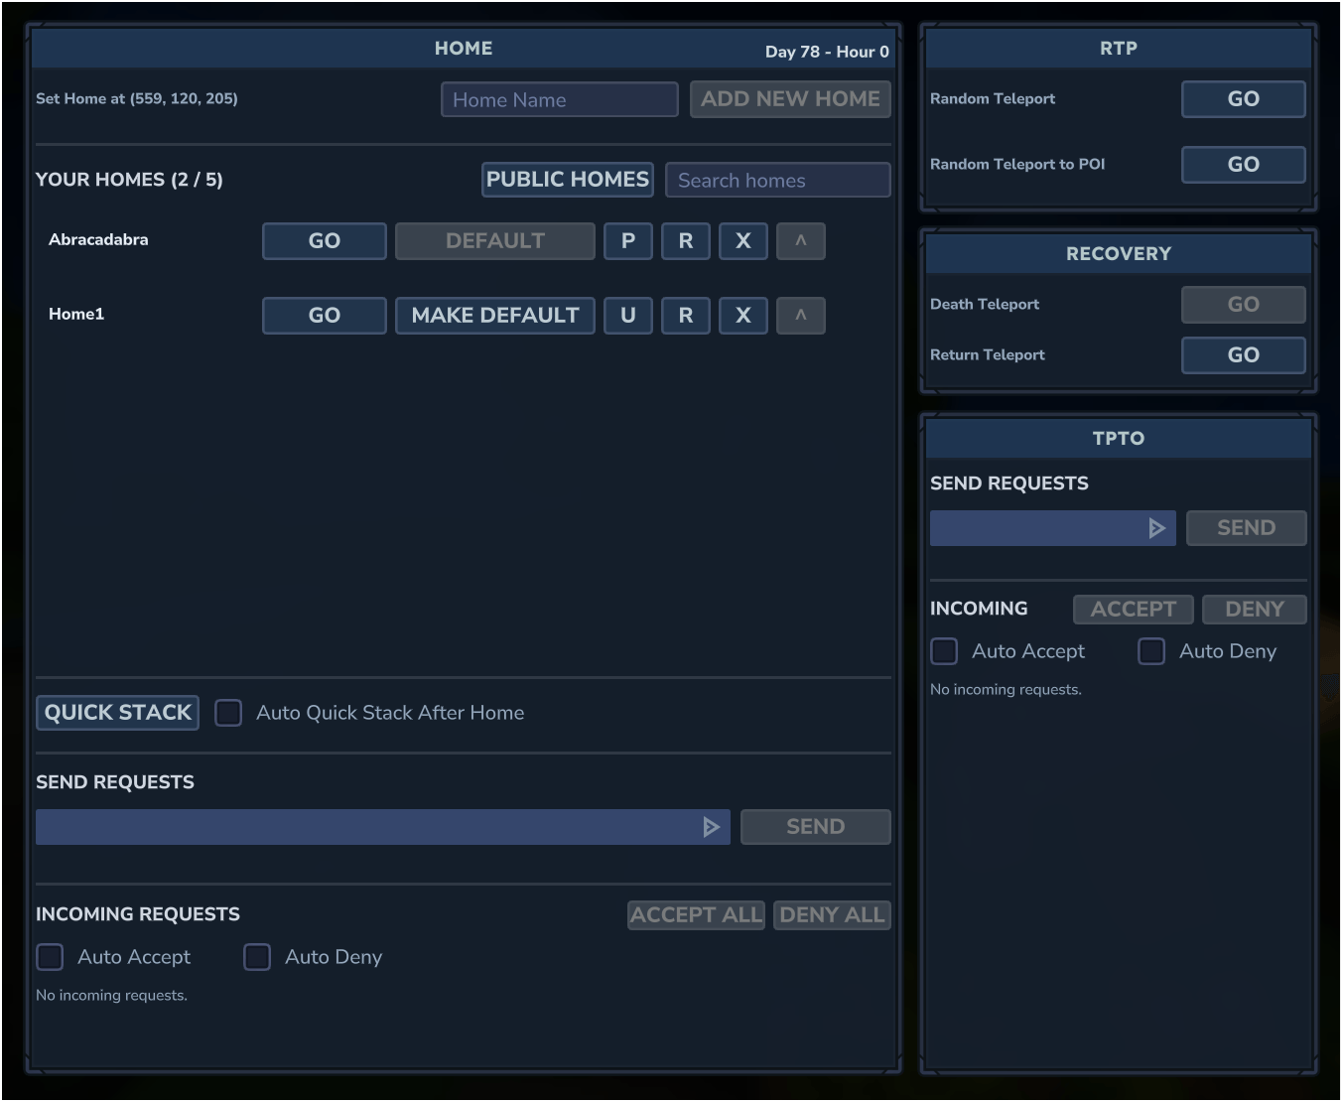Viewport: 1342px width, 1102px height.
Task: Click the Search homes field
Action: click(x=777, y=181)
